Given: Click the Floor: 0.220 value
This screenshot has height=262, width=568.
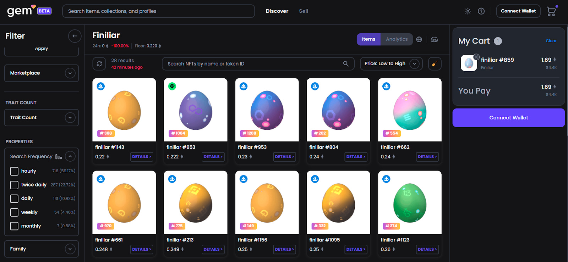Looking at the screenshot, I should [148, 46].
